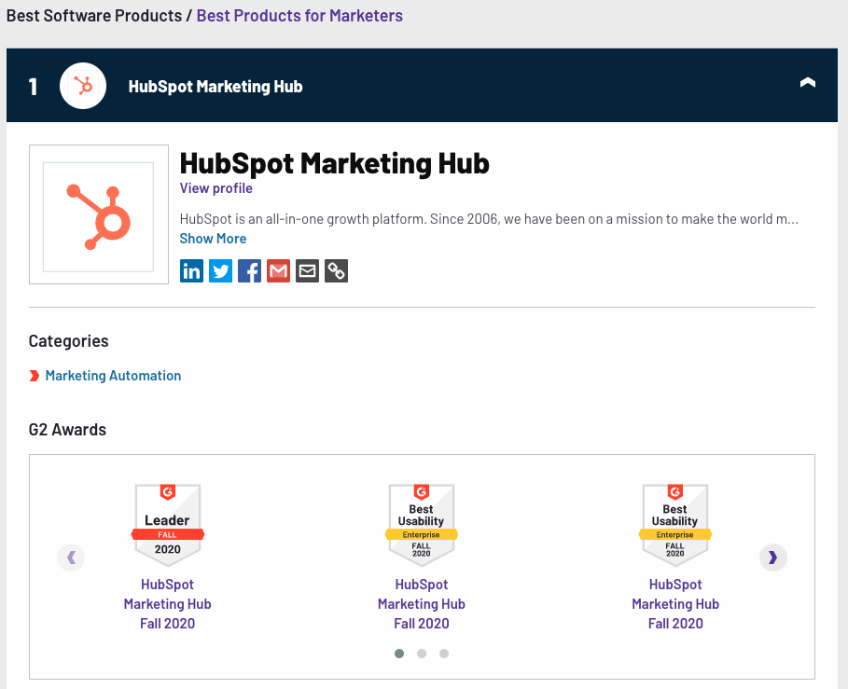Collapse the HubSpot Marketing Hub listing banner
Screen dimensions: 848x689
point(807,82)
